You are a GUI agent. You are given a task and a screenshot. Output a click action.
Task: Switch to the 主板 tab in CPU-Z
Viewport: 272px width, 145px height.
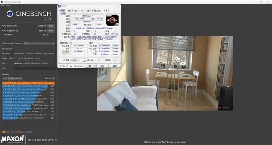click(69, 11)
